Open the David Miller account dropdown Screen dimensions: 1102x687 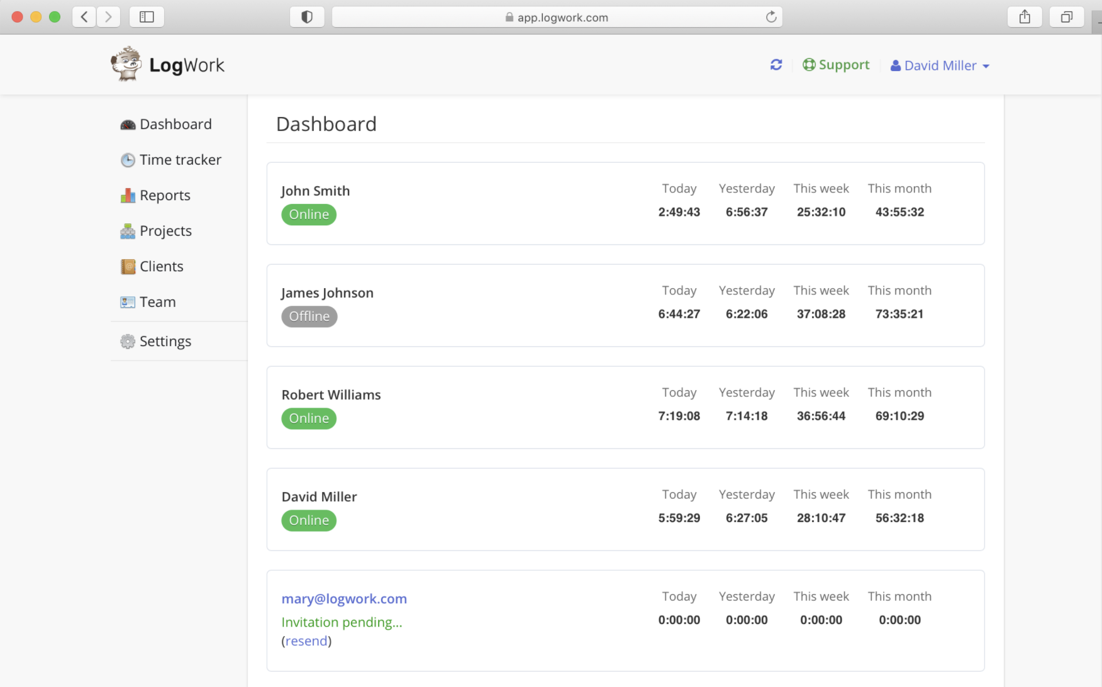940,65
